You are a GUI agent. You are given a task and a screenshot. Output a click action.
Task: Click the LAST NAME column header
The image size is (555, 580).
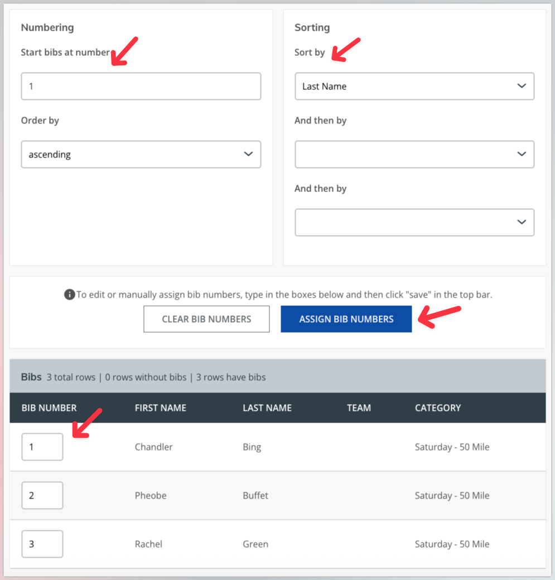(x=267, y=408)
